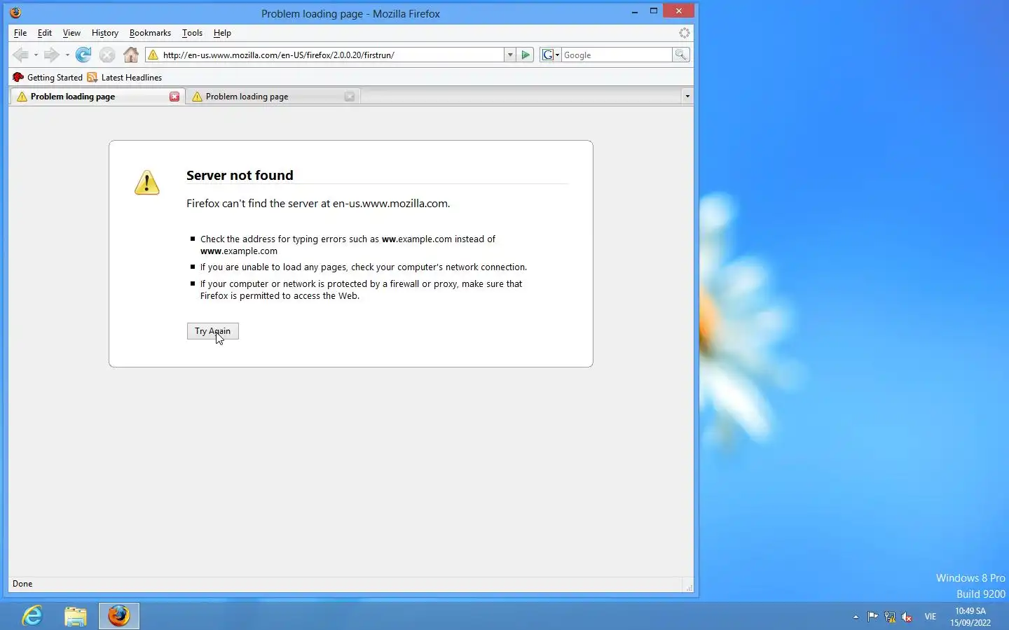Open the File menu
This screenshot has height=630, width=1009.
[20, 33]
